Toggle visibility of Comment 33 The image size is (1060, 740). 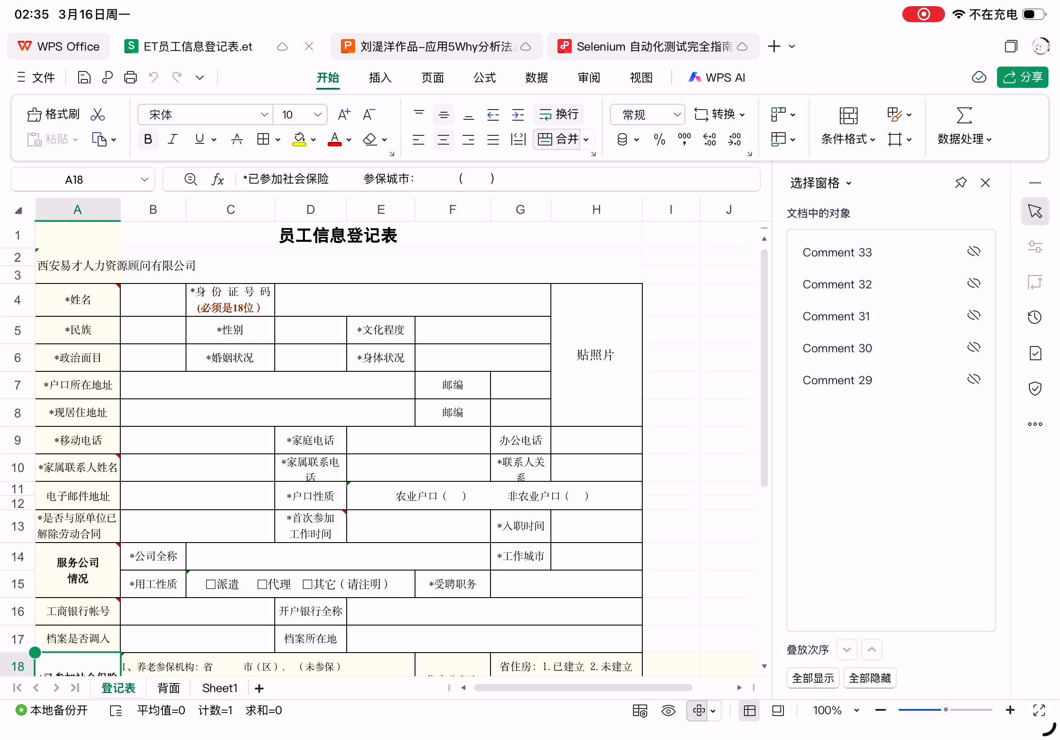pos(974,252)
